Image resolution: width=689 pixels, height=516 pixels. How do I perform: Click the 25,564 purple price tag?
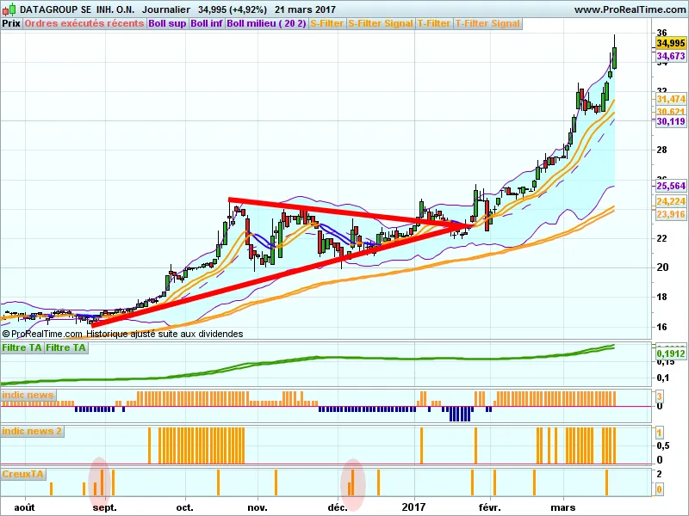671,186
